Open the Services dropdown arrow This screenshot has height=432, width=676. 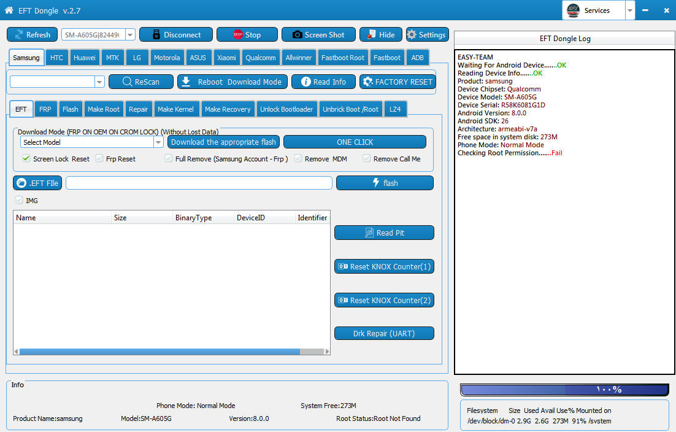(630, 10)
